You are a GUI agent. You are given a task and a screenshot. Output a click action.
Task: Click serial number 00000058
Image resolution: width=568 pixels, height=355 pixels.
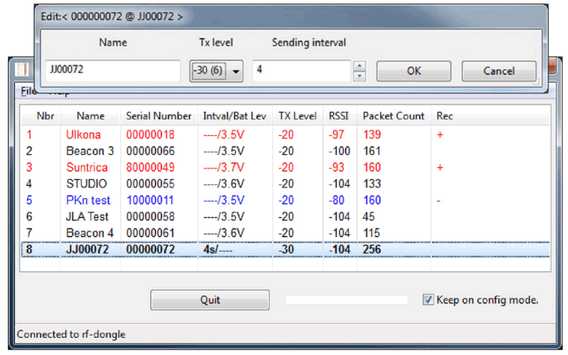pos(150,216)
